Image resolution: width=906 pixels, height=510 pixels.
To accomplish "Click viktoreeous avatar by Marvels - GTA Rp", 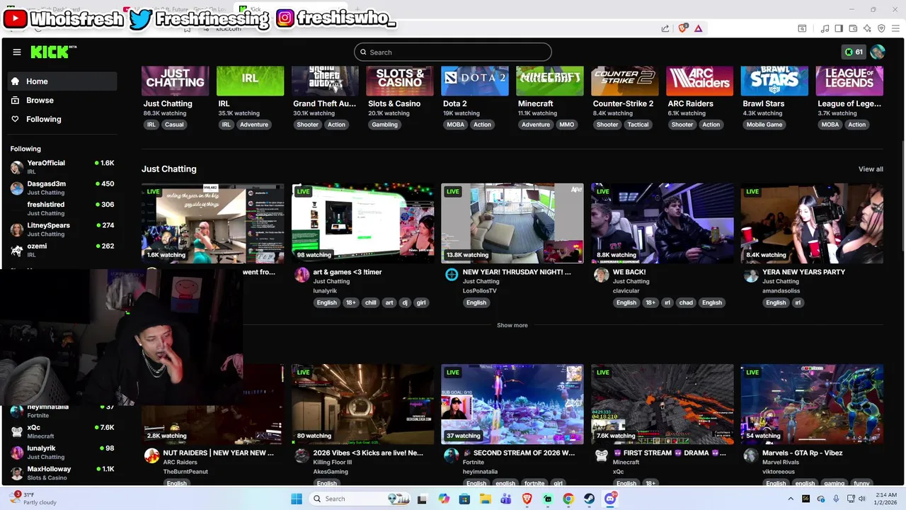I will point(751,455).
